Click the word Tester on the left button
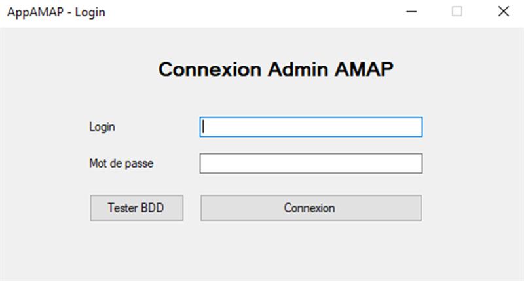Screen dimensions: 524x281 point(122,208)
